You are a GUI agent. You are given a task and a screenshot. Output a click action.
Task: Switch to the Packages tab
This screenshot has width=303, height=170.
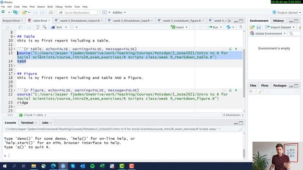pyautogui.click(x=280, y=85)
